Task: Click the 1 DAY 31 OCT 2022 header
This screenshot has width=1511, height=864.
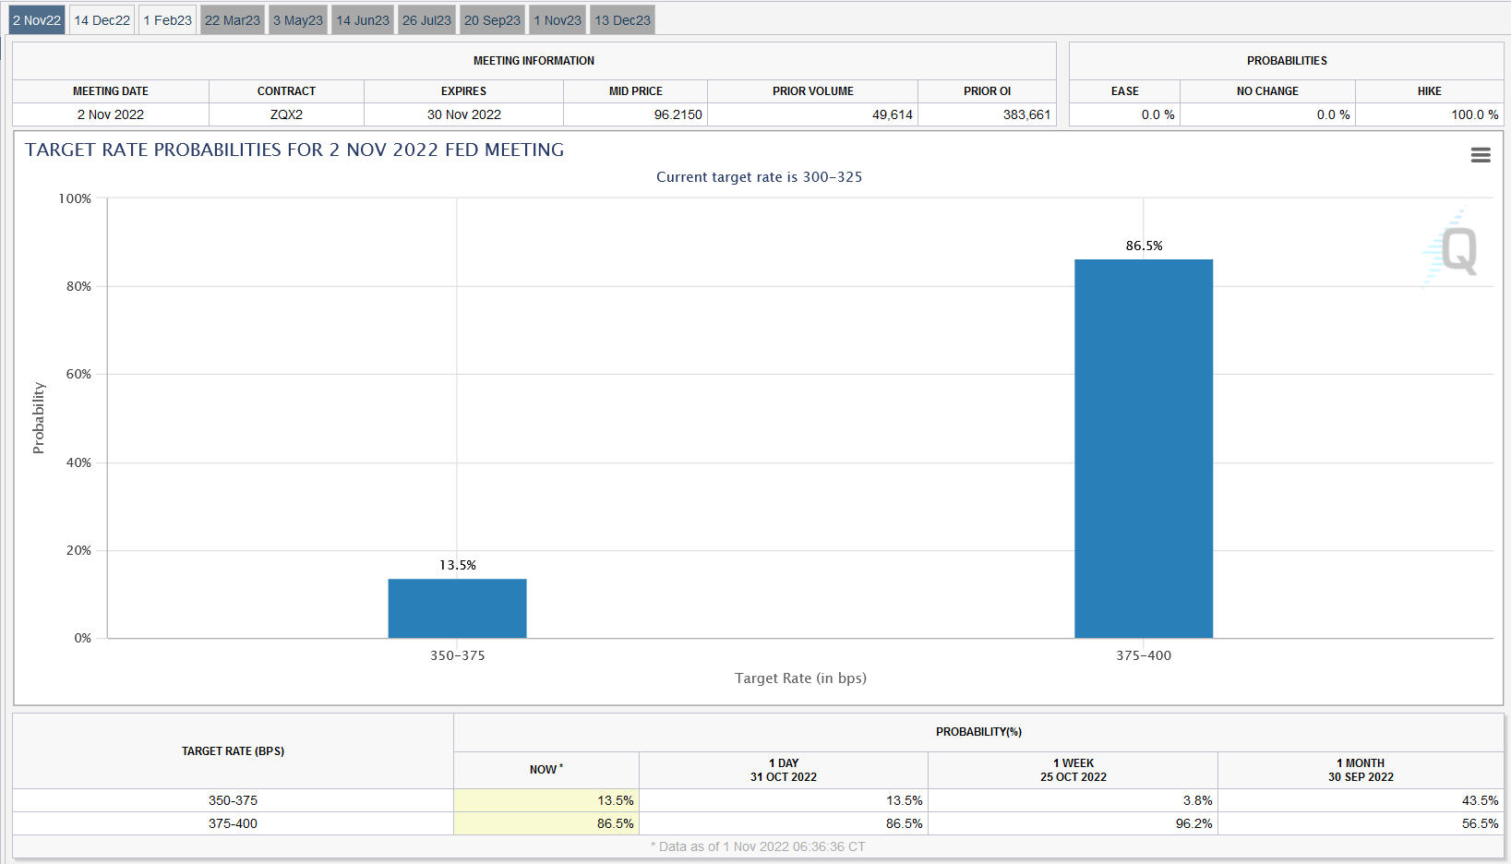Action: coord(784,770)
